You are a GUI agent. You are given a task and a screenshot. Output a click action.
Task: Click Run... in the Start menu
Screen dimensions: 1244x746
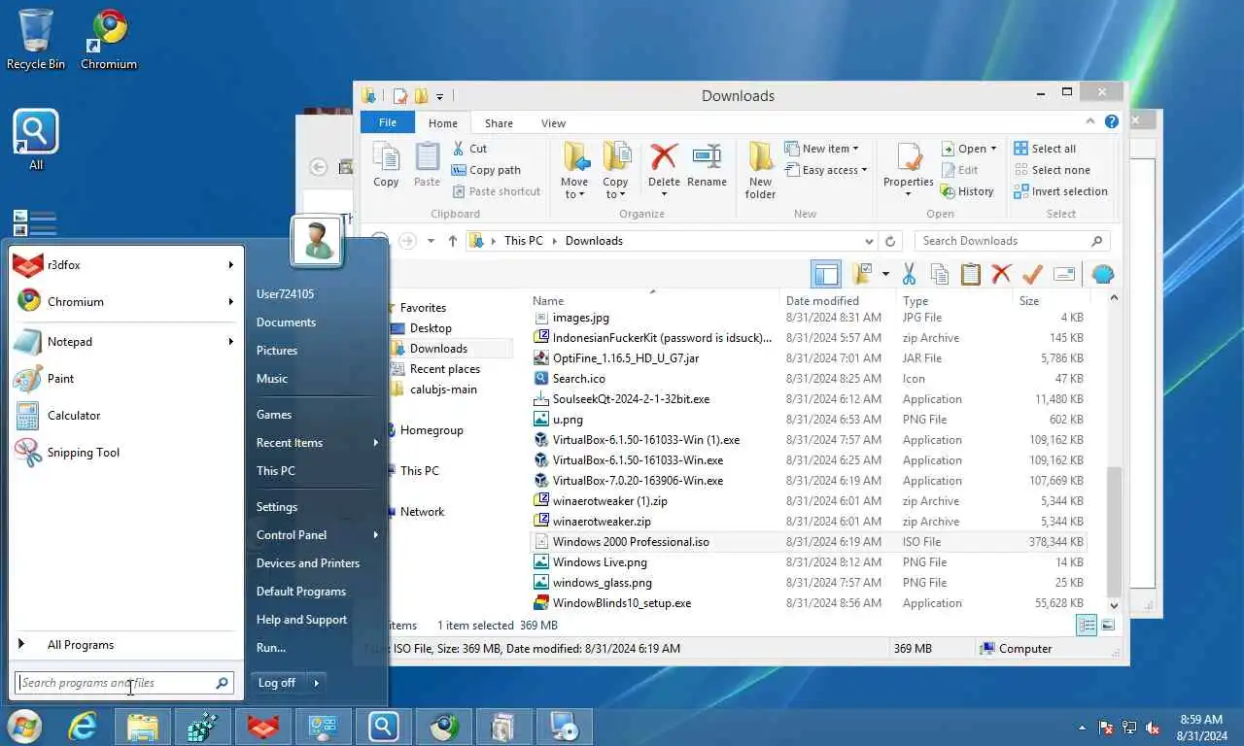[x=271, y=648]
